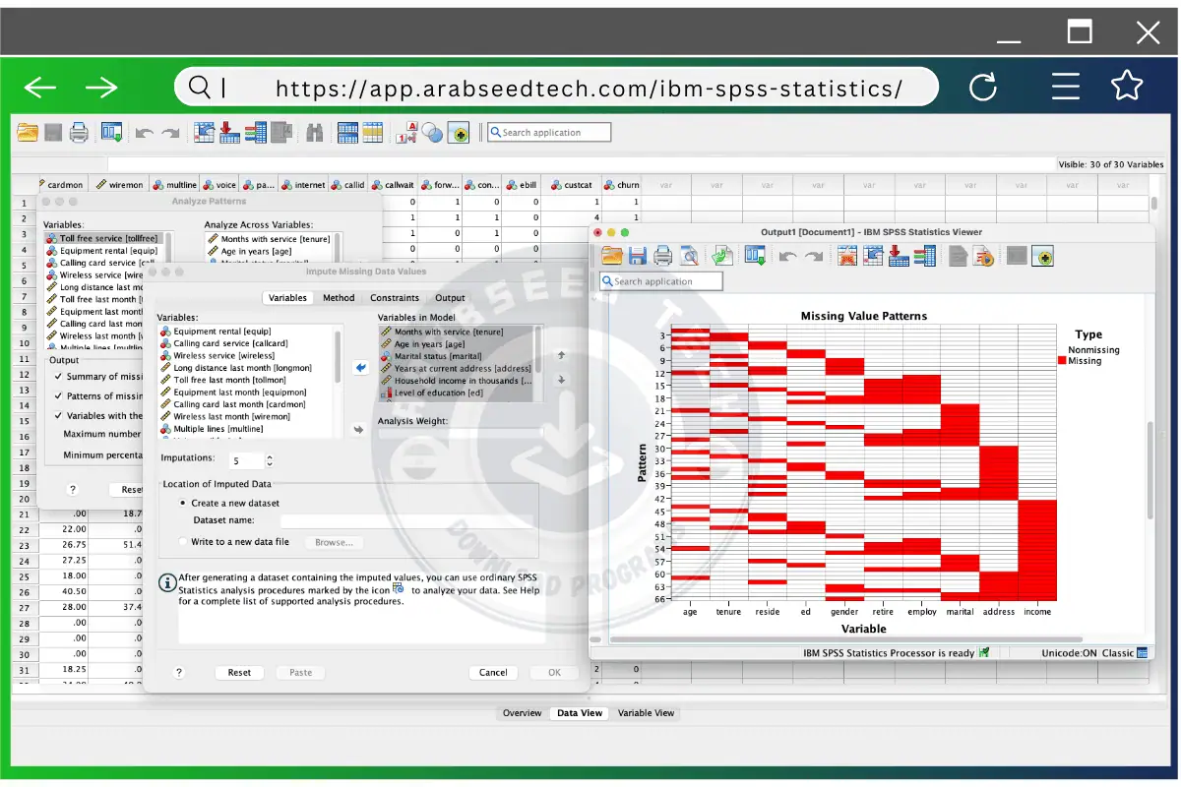Check Summary of missing values option
Screen dimensions: 1181x787
pos(57,376)
